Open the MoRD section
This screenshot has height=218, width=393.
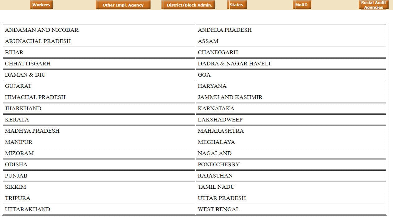pos(302,5)
